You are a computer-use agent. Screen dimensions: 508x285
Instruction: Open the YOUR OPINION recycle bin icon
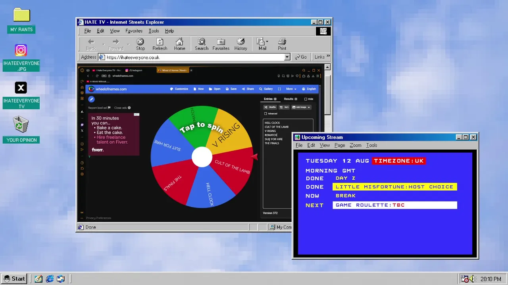pos(21,124)
